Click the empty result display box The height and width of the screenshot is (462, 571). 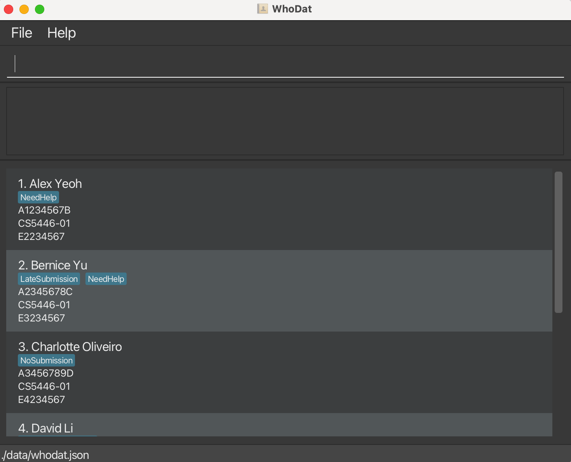285,121
